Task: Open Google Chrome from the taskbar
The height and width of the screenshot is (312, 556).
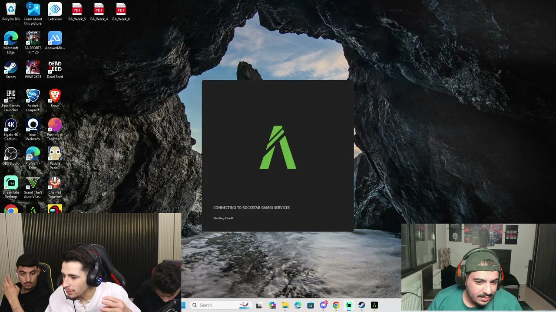Action: coord(336,305)
